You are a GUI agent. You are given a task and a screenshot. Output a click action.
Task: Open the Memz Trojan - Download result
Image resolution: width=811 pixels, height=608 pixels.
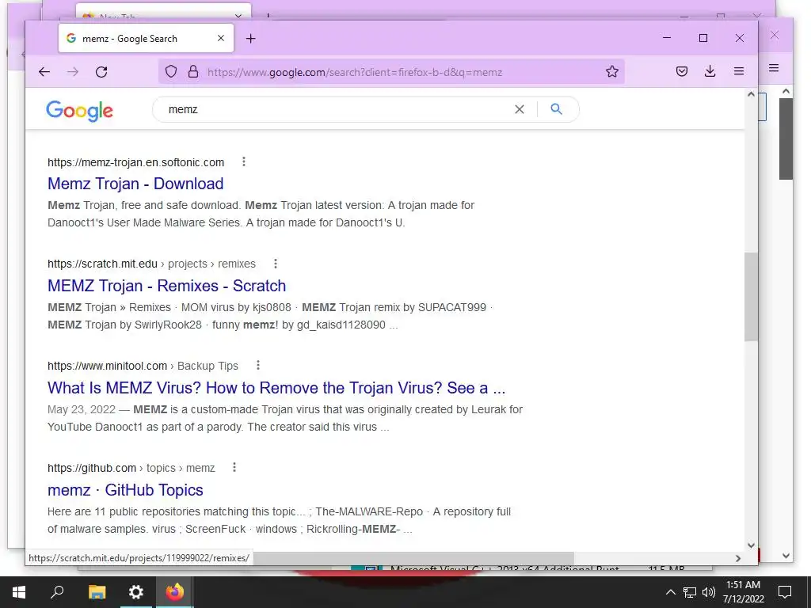135,184
